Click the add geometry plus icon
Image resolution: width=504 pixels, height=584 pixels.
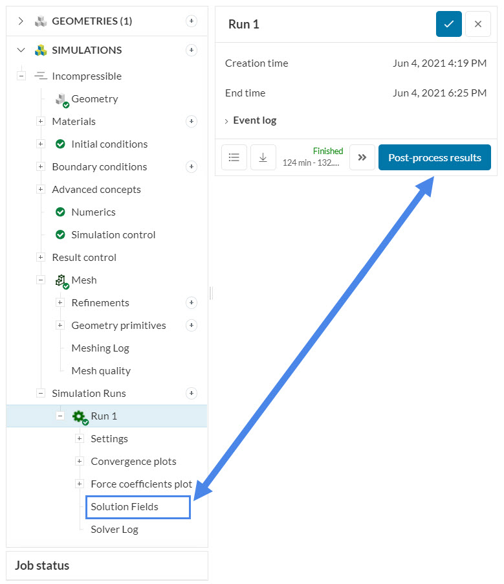click(192, 21)
